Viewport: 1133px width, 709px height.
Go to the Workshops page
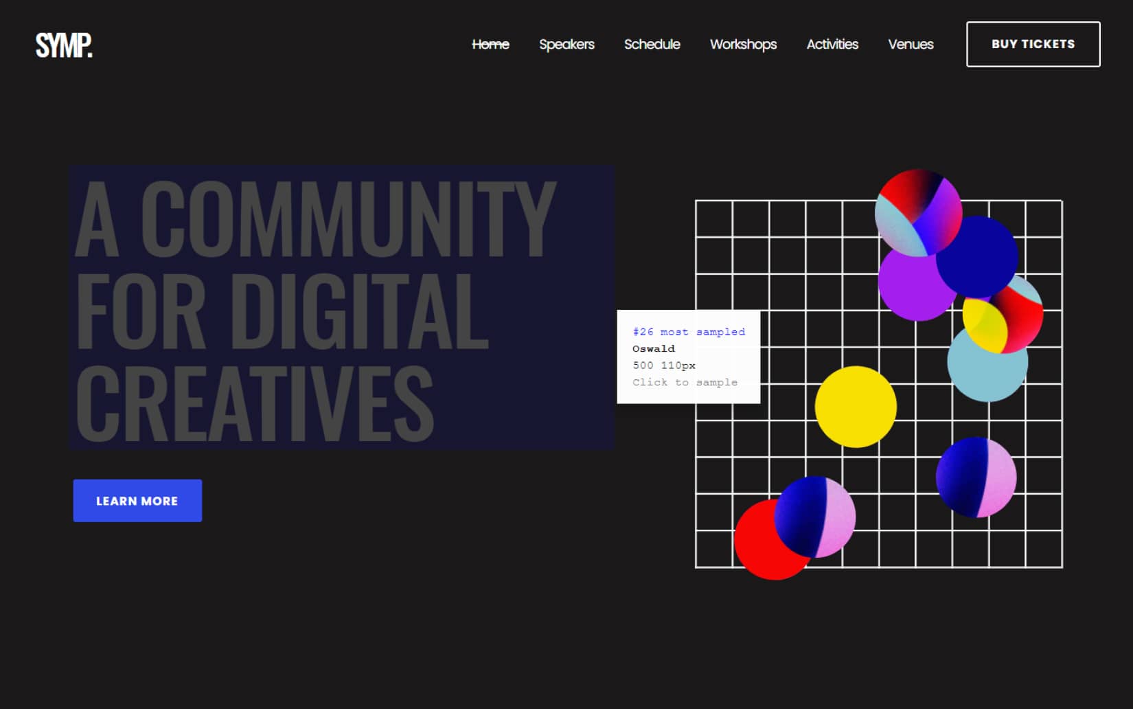click(743, 44)
